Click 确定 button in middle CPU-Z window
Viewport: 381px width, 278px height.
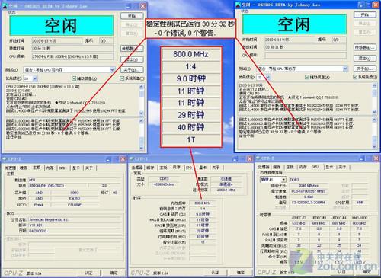coord(241,273)
